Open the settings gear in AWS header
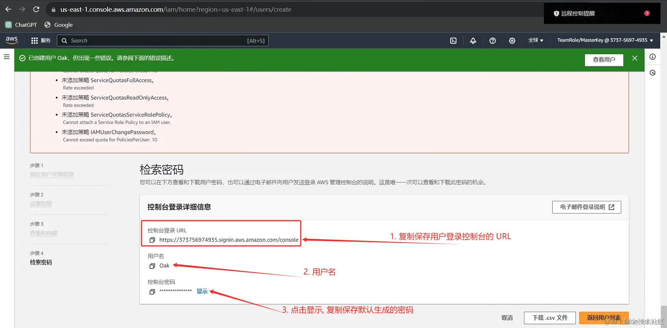667x328 pixels. tap(512, 41)
